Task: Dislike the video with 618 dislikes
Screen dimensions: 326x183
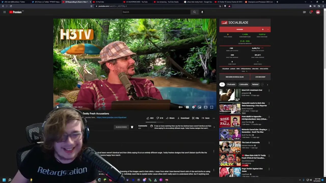Action: pos(160,118)
